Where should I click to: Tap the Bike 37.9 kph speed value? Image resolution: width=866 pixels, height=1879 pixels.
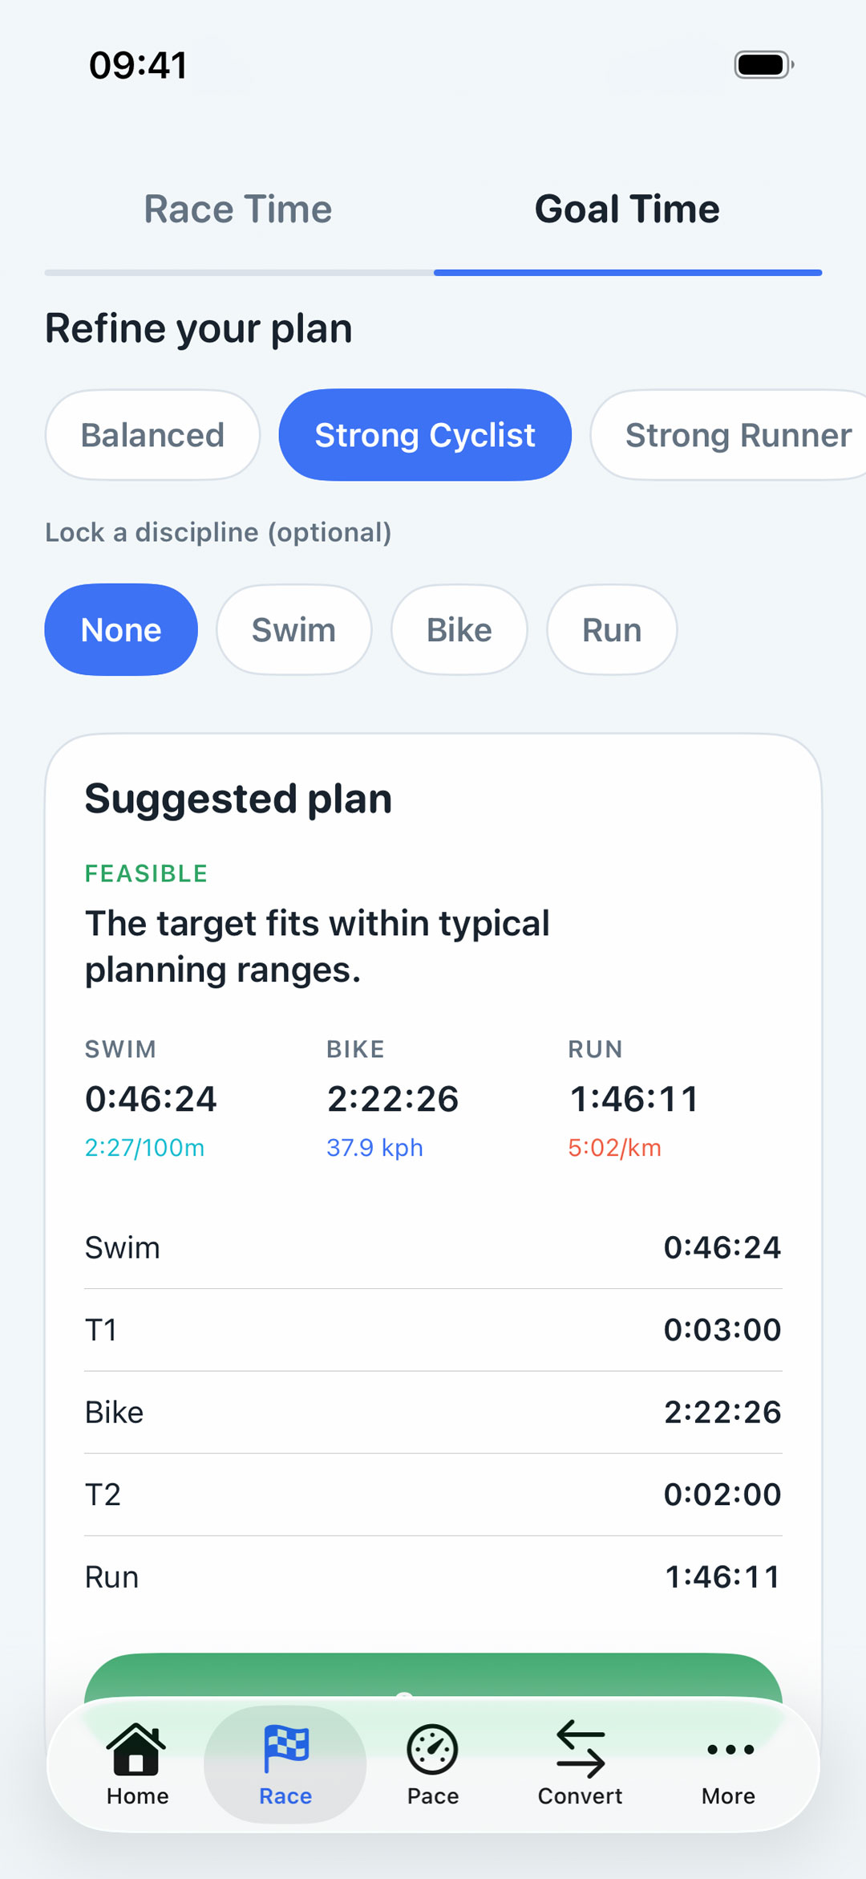tap(374, 1148)
